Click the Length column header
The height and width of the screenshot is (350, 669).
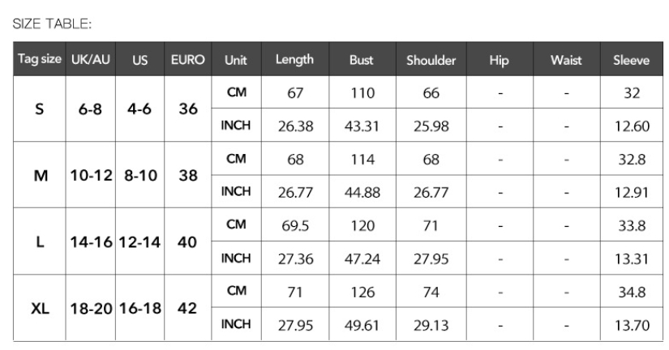[x=294, y=60]
